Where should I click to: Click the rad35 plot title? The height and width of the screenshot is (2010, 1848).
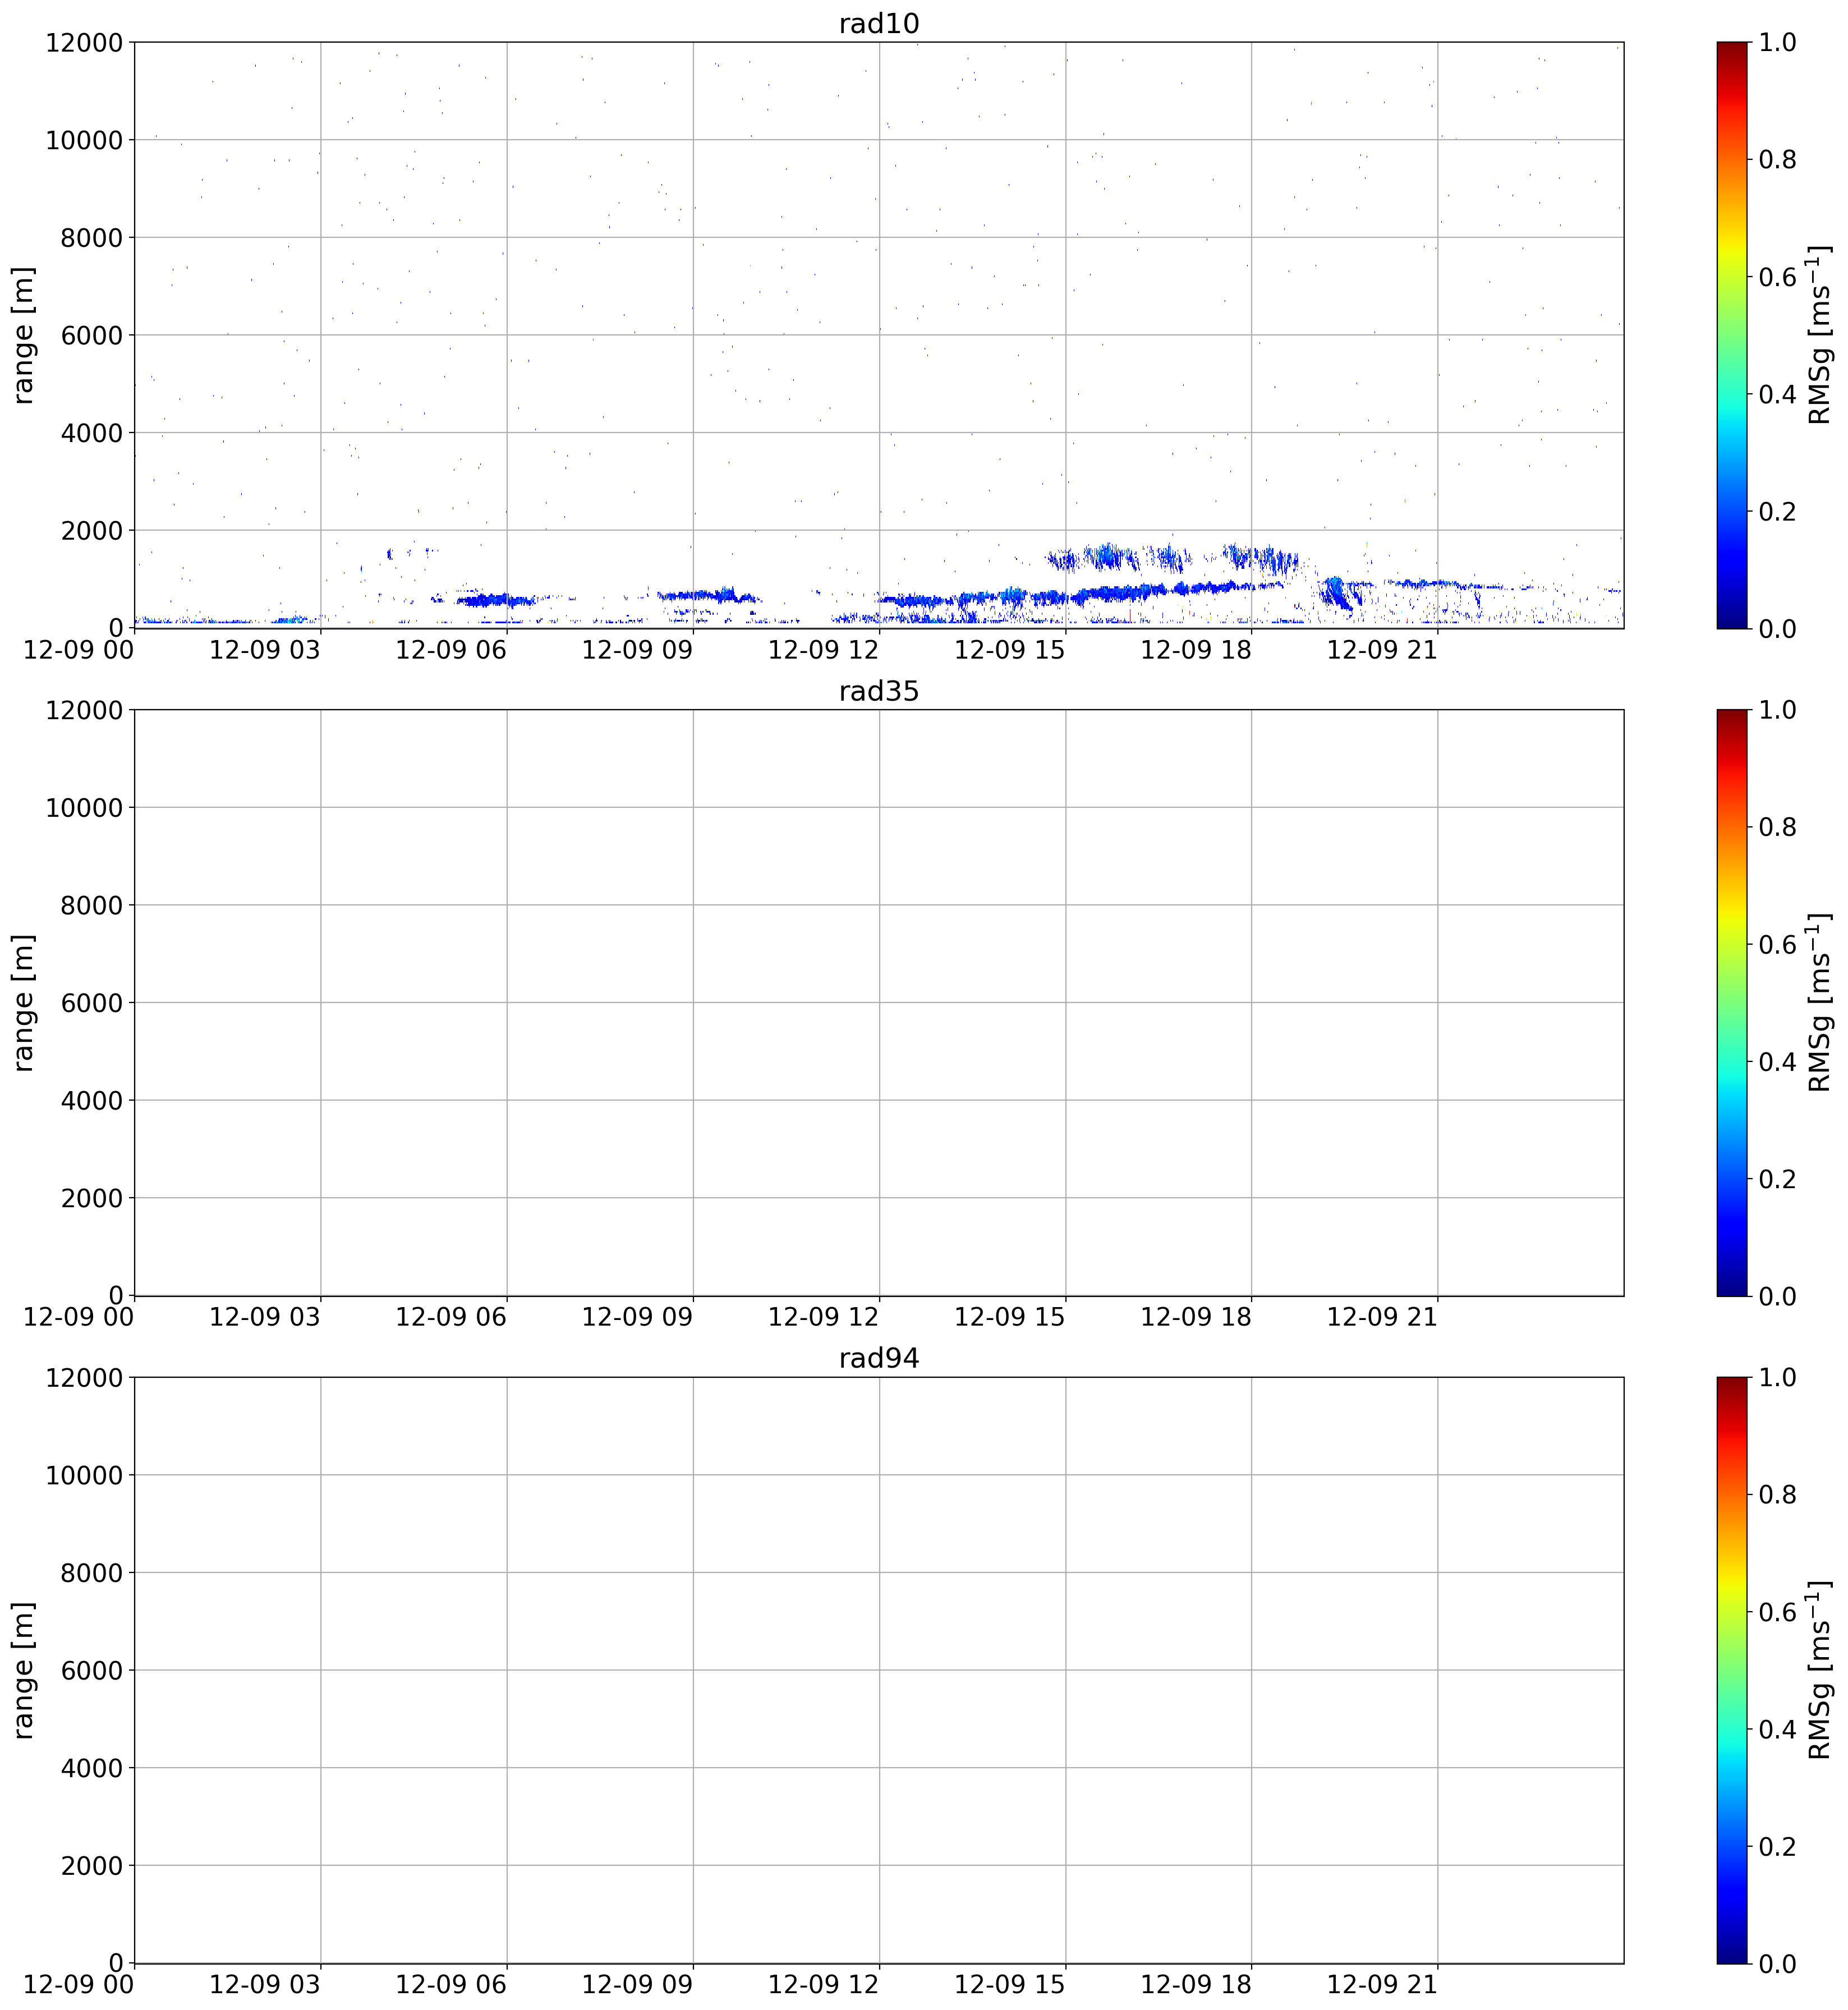(x=878, y=691)
